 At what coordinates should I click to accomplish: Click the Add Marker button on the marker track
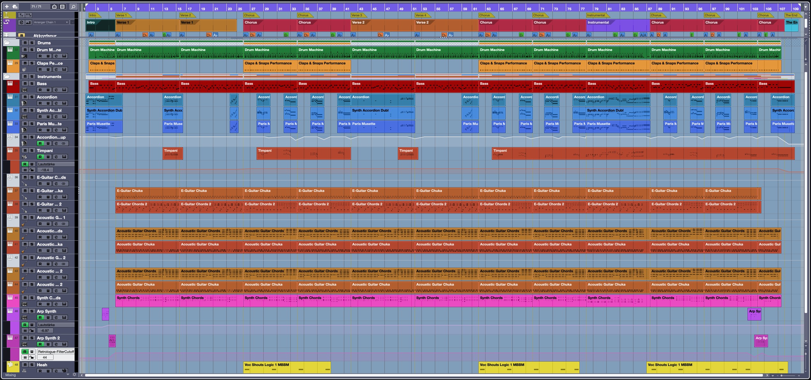[x=21, y=15]
